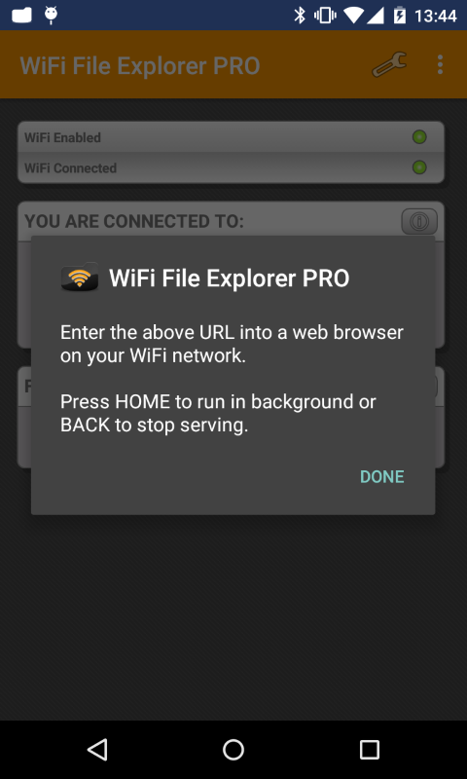The height and width of the screenshot is (779, 467).
Task: Tap the DONE button in the dialog
Action: tap(381, 476)
